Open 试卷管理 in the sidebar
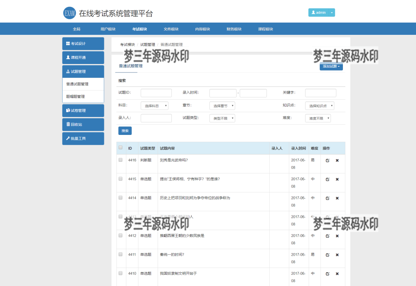 (83, 111)
